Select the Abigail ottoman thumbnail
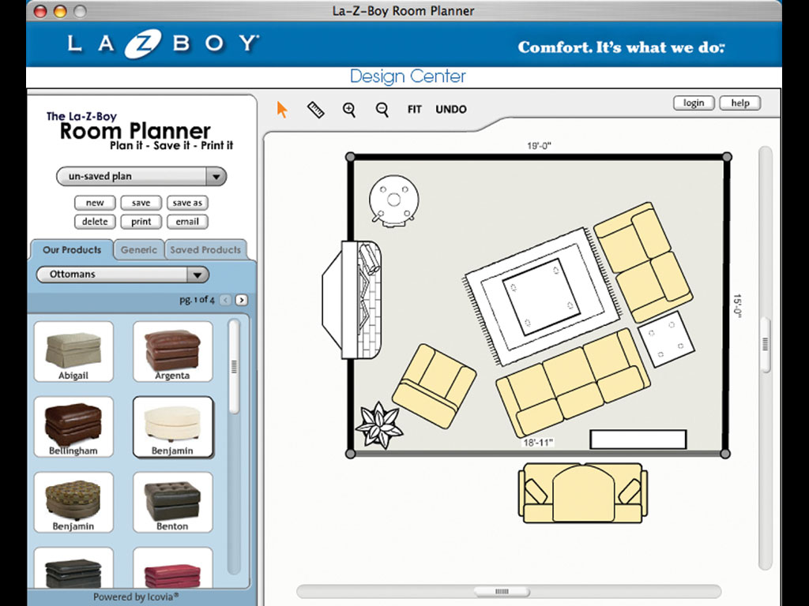809x606 pixels. point(73,351)
